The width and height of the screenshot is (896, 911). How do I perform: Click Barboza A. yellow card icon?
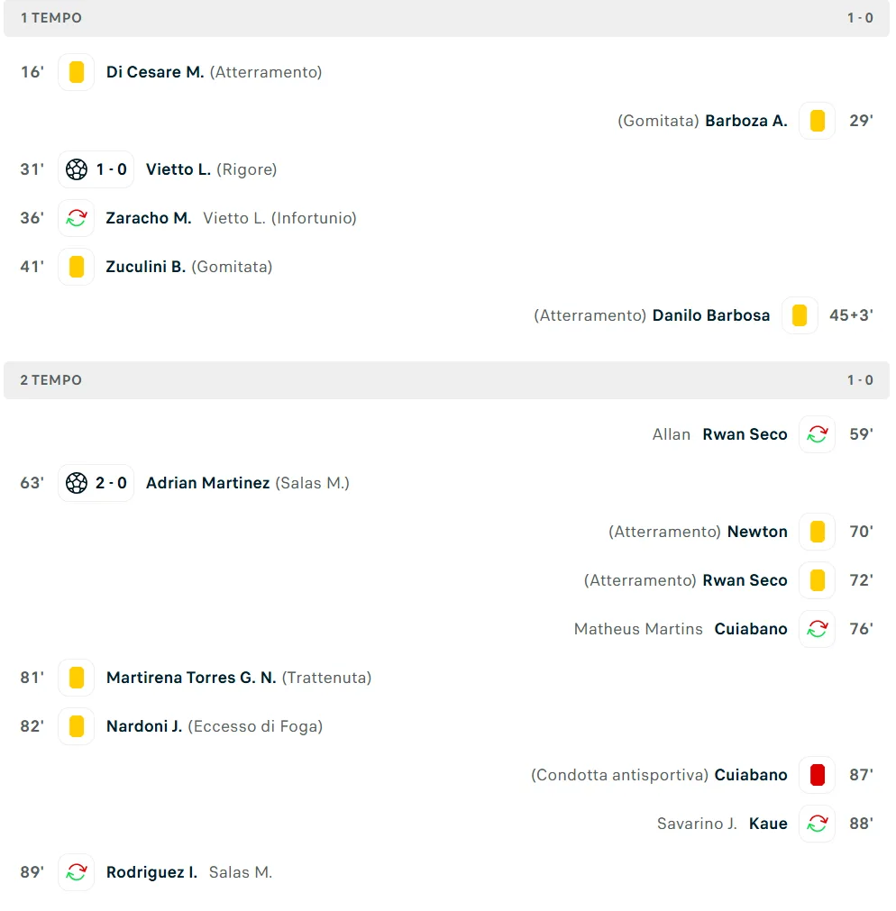(x=817, y=121)
